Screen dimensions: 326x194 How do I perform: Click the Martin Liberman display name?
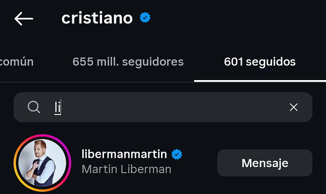(x=127, y=170)
